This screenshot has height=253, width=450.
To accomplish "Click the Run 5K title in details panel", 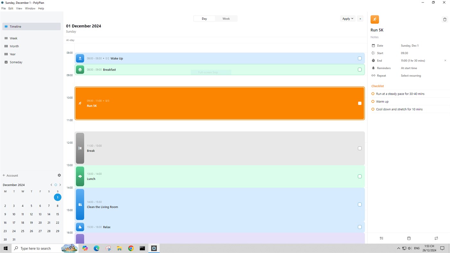I will (377, 30).
